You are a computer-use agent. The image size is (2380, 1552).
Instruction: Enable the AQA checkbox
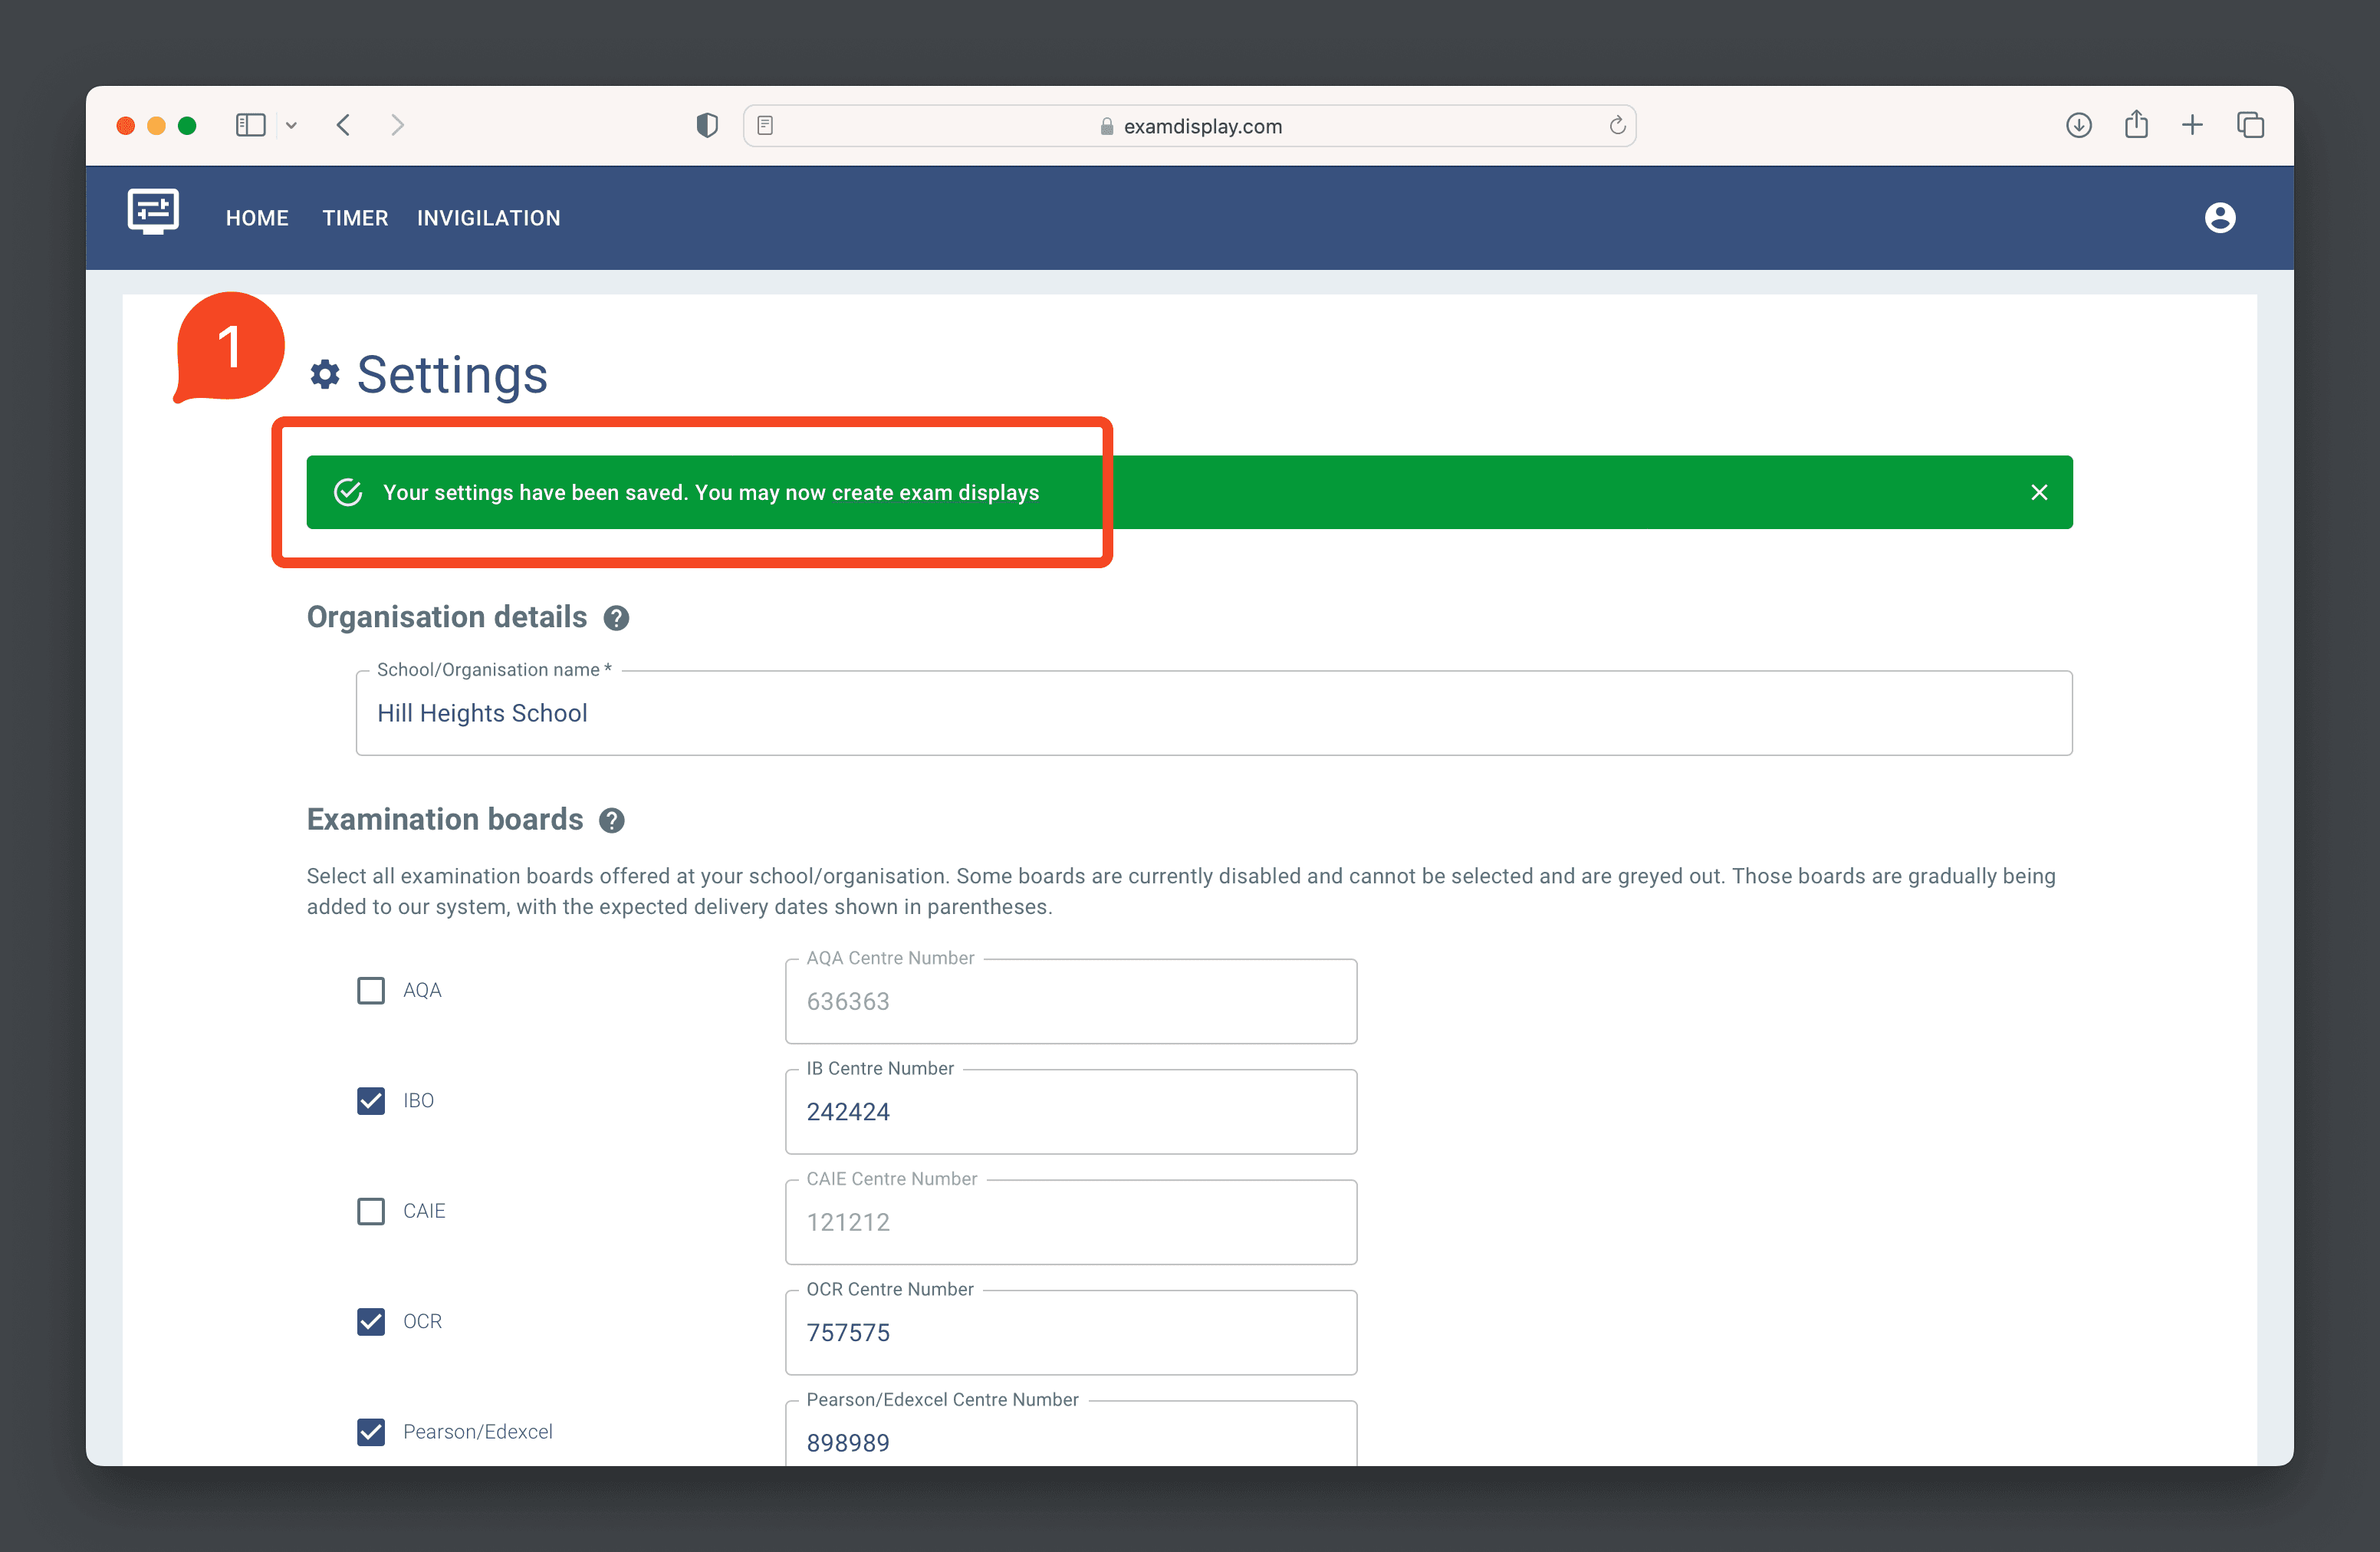371,990
